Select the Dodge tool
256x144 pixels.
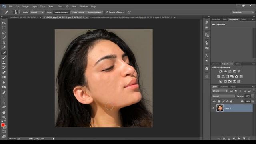click(x=4, y=87)
